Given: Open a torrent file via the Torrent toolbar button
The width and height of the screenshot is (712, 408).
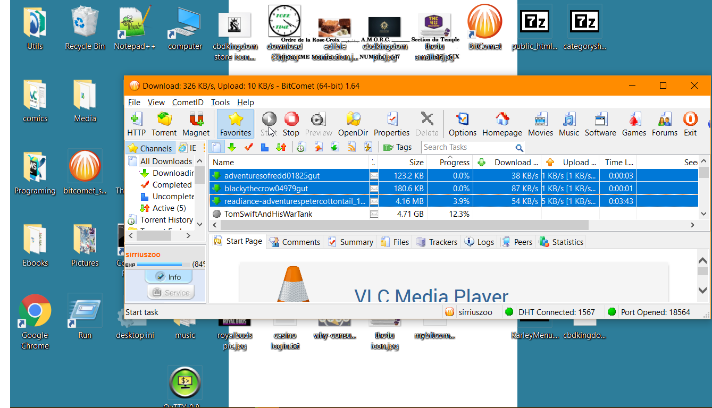Looking at the screenshot, I should 164,124.
